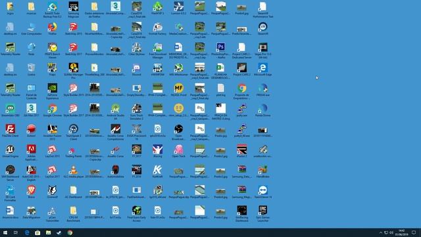
Task: Select the Style Builder 2015 shortcut
Action: pyautogui.click(x=73, y=88)
